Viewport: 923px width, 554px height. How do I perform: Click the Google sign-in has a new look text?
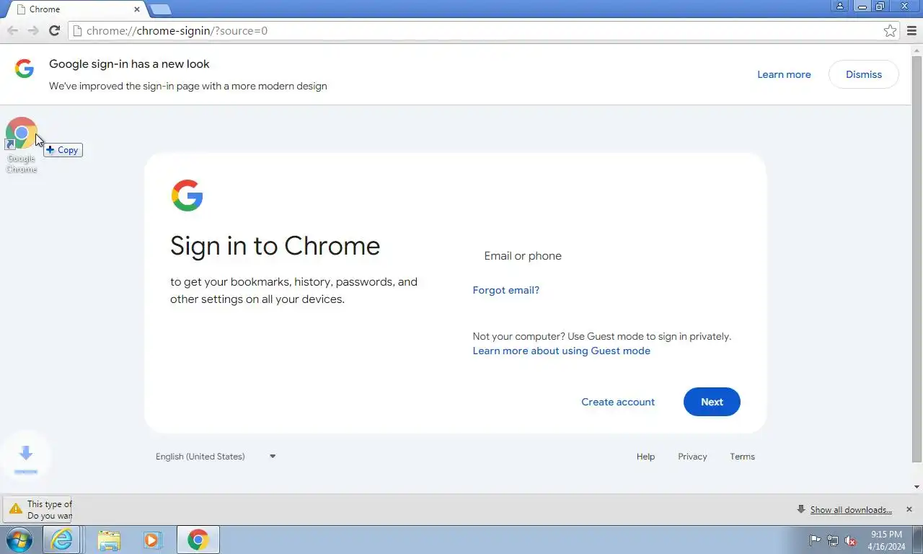click(x=129, y=63)
